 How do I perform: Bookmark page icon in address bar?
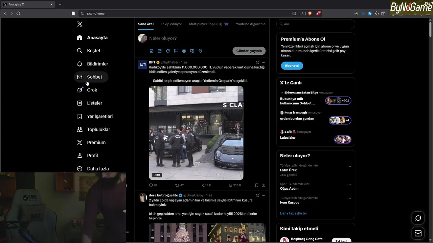click(73, 13)
